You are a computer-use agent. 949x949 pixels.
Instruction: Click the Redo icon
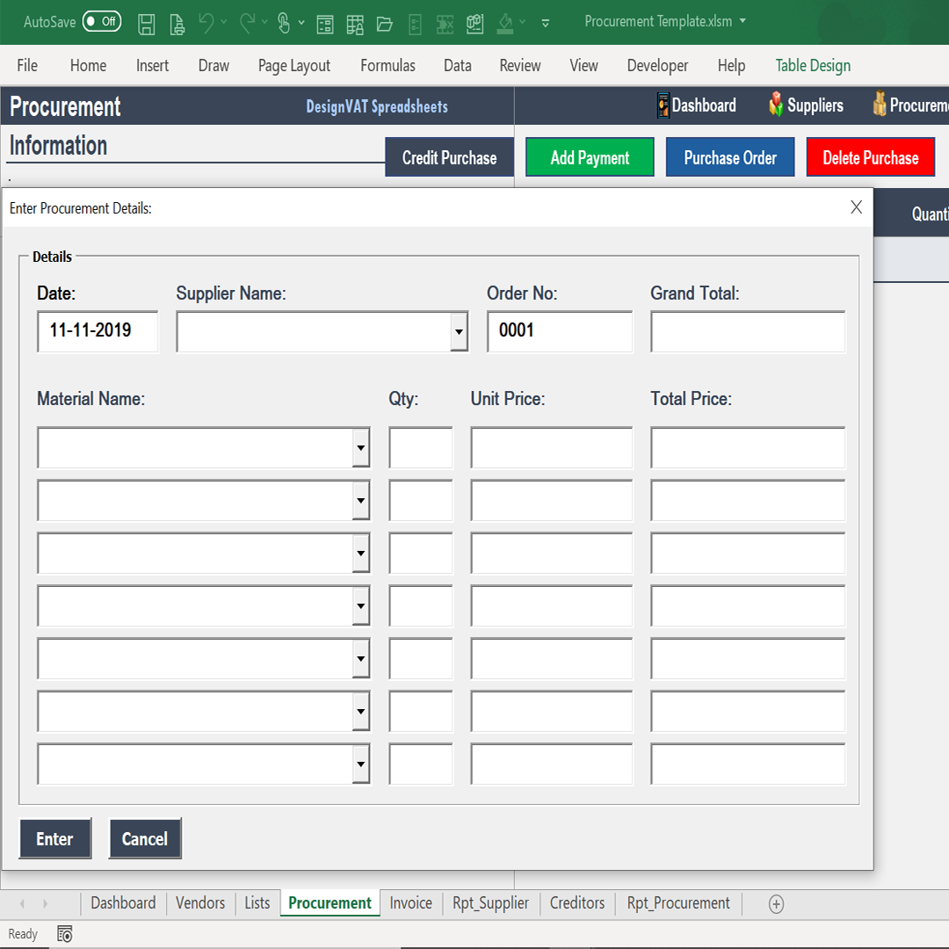(250, 24)
